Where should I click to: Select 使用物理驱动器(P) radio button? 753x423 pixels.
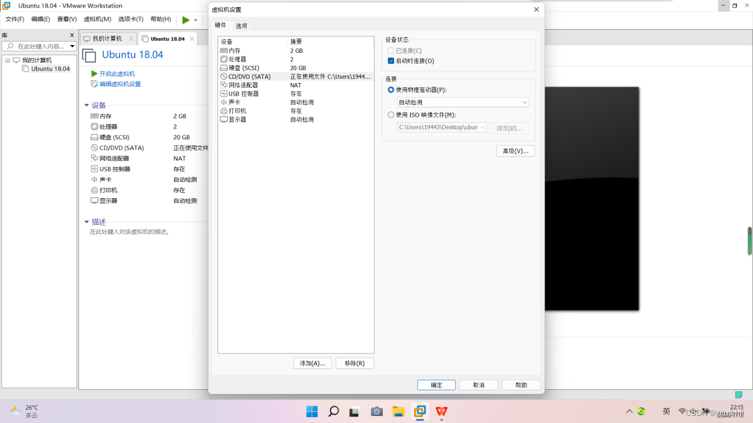[391, 90]
